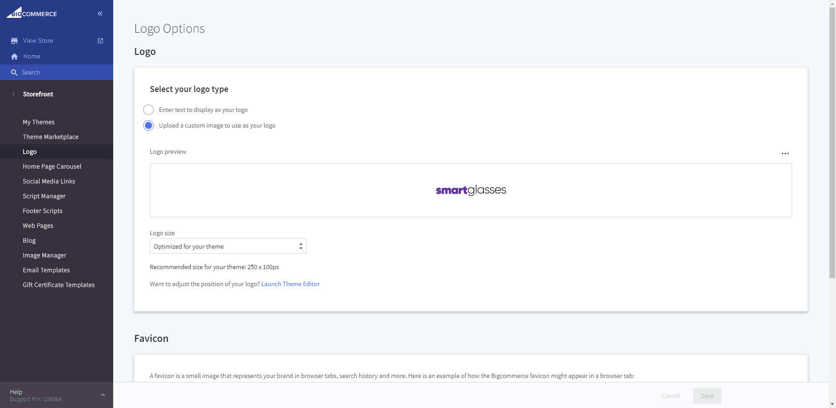This screenshot has width=836, height=408.
Task: Navigate to Web Pages
Action: [x=38, y=226]
